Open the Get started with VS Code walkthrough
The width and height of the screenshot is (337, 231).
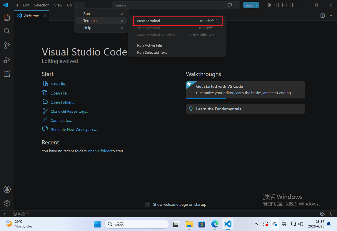[246, 90]
